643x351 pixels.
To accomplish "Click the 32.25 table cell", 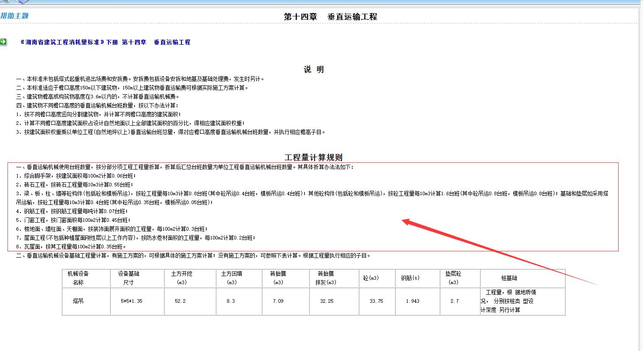I will (334, 301).
